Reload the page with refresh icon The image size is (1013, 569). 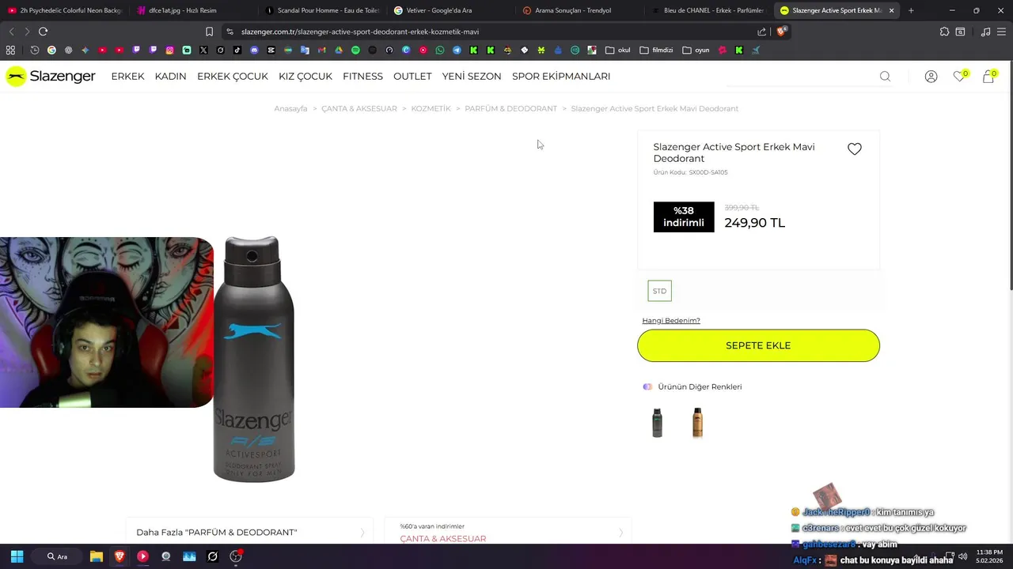click(x=43, y=32)
